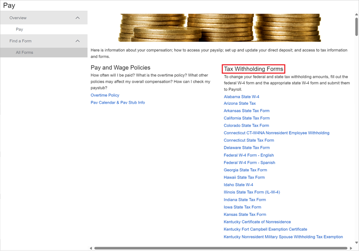This screenshot has height=251, width=359.
Task: Open Indiana State Tax Form
Action: (x=245, y=200)
